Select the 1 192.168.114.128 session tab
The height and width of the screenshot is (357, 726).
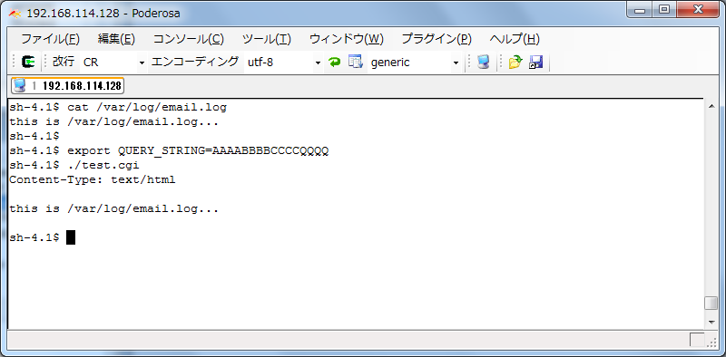(x=67, y=85)
